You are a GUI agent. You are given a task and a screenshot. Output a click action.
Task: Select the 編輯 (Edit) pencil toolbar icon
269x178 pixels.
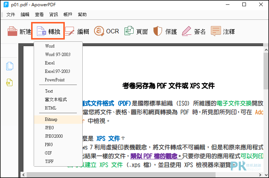pyautogui.click(x=70, y=31)
